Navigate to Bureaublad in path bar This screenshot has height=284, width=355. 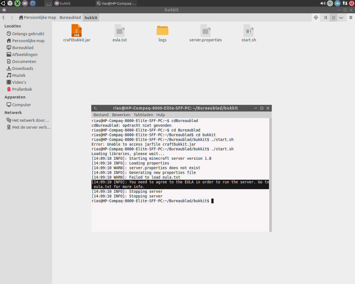70,17
